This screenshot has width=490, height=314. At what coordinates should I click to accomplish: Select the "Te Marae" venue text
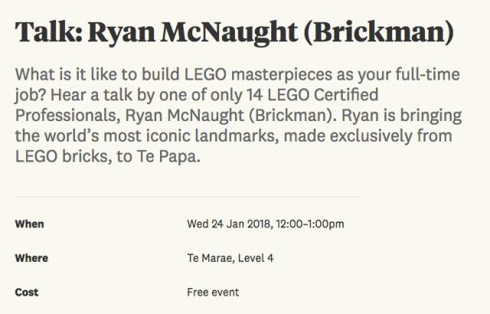tap(211, 258)
